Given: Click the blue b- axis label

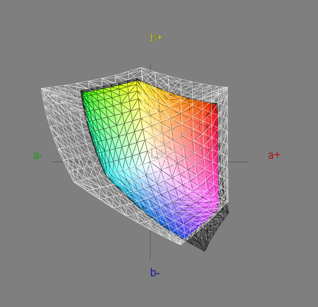Looking at the screenshot, I should pyautogui.click(x=155, y=272).
